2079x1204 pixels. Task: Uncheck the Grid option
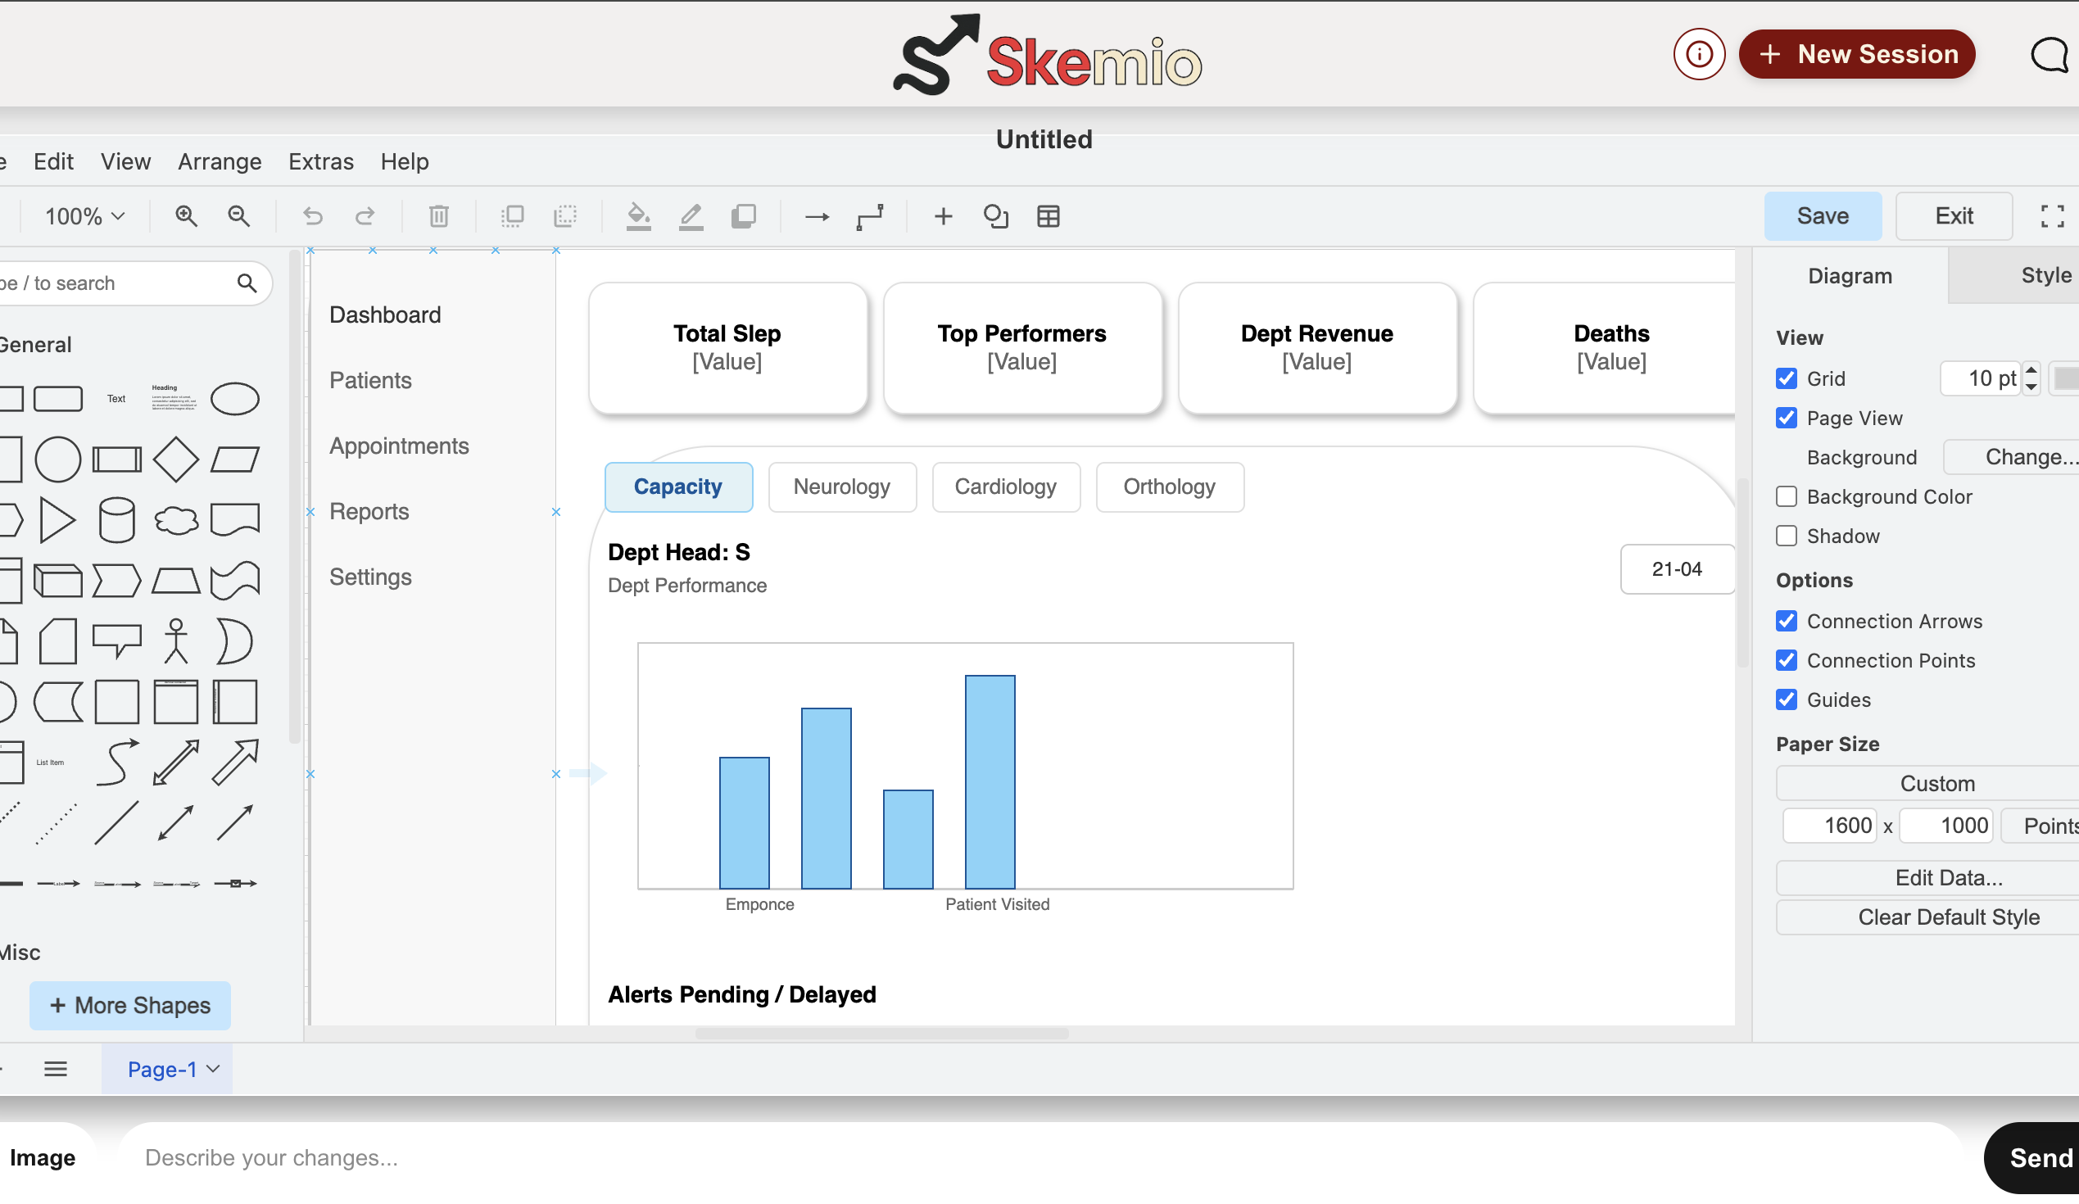click(x=1787, y=378)
